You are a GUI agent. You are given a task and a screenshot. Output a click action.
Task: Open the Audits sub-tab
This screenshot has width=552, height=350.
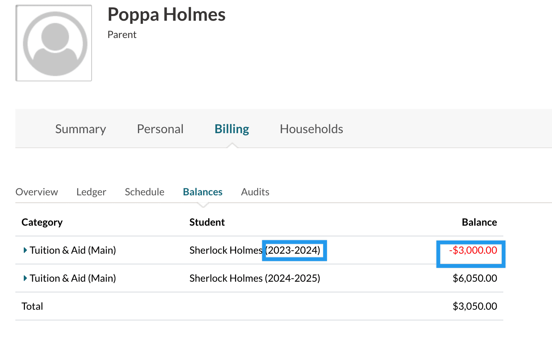pos(255,192)
